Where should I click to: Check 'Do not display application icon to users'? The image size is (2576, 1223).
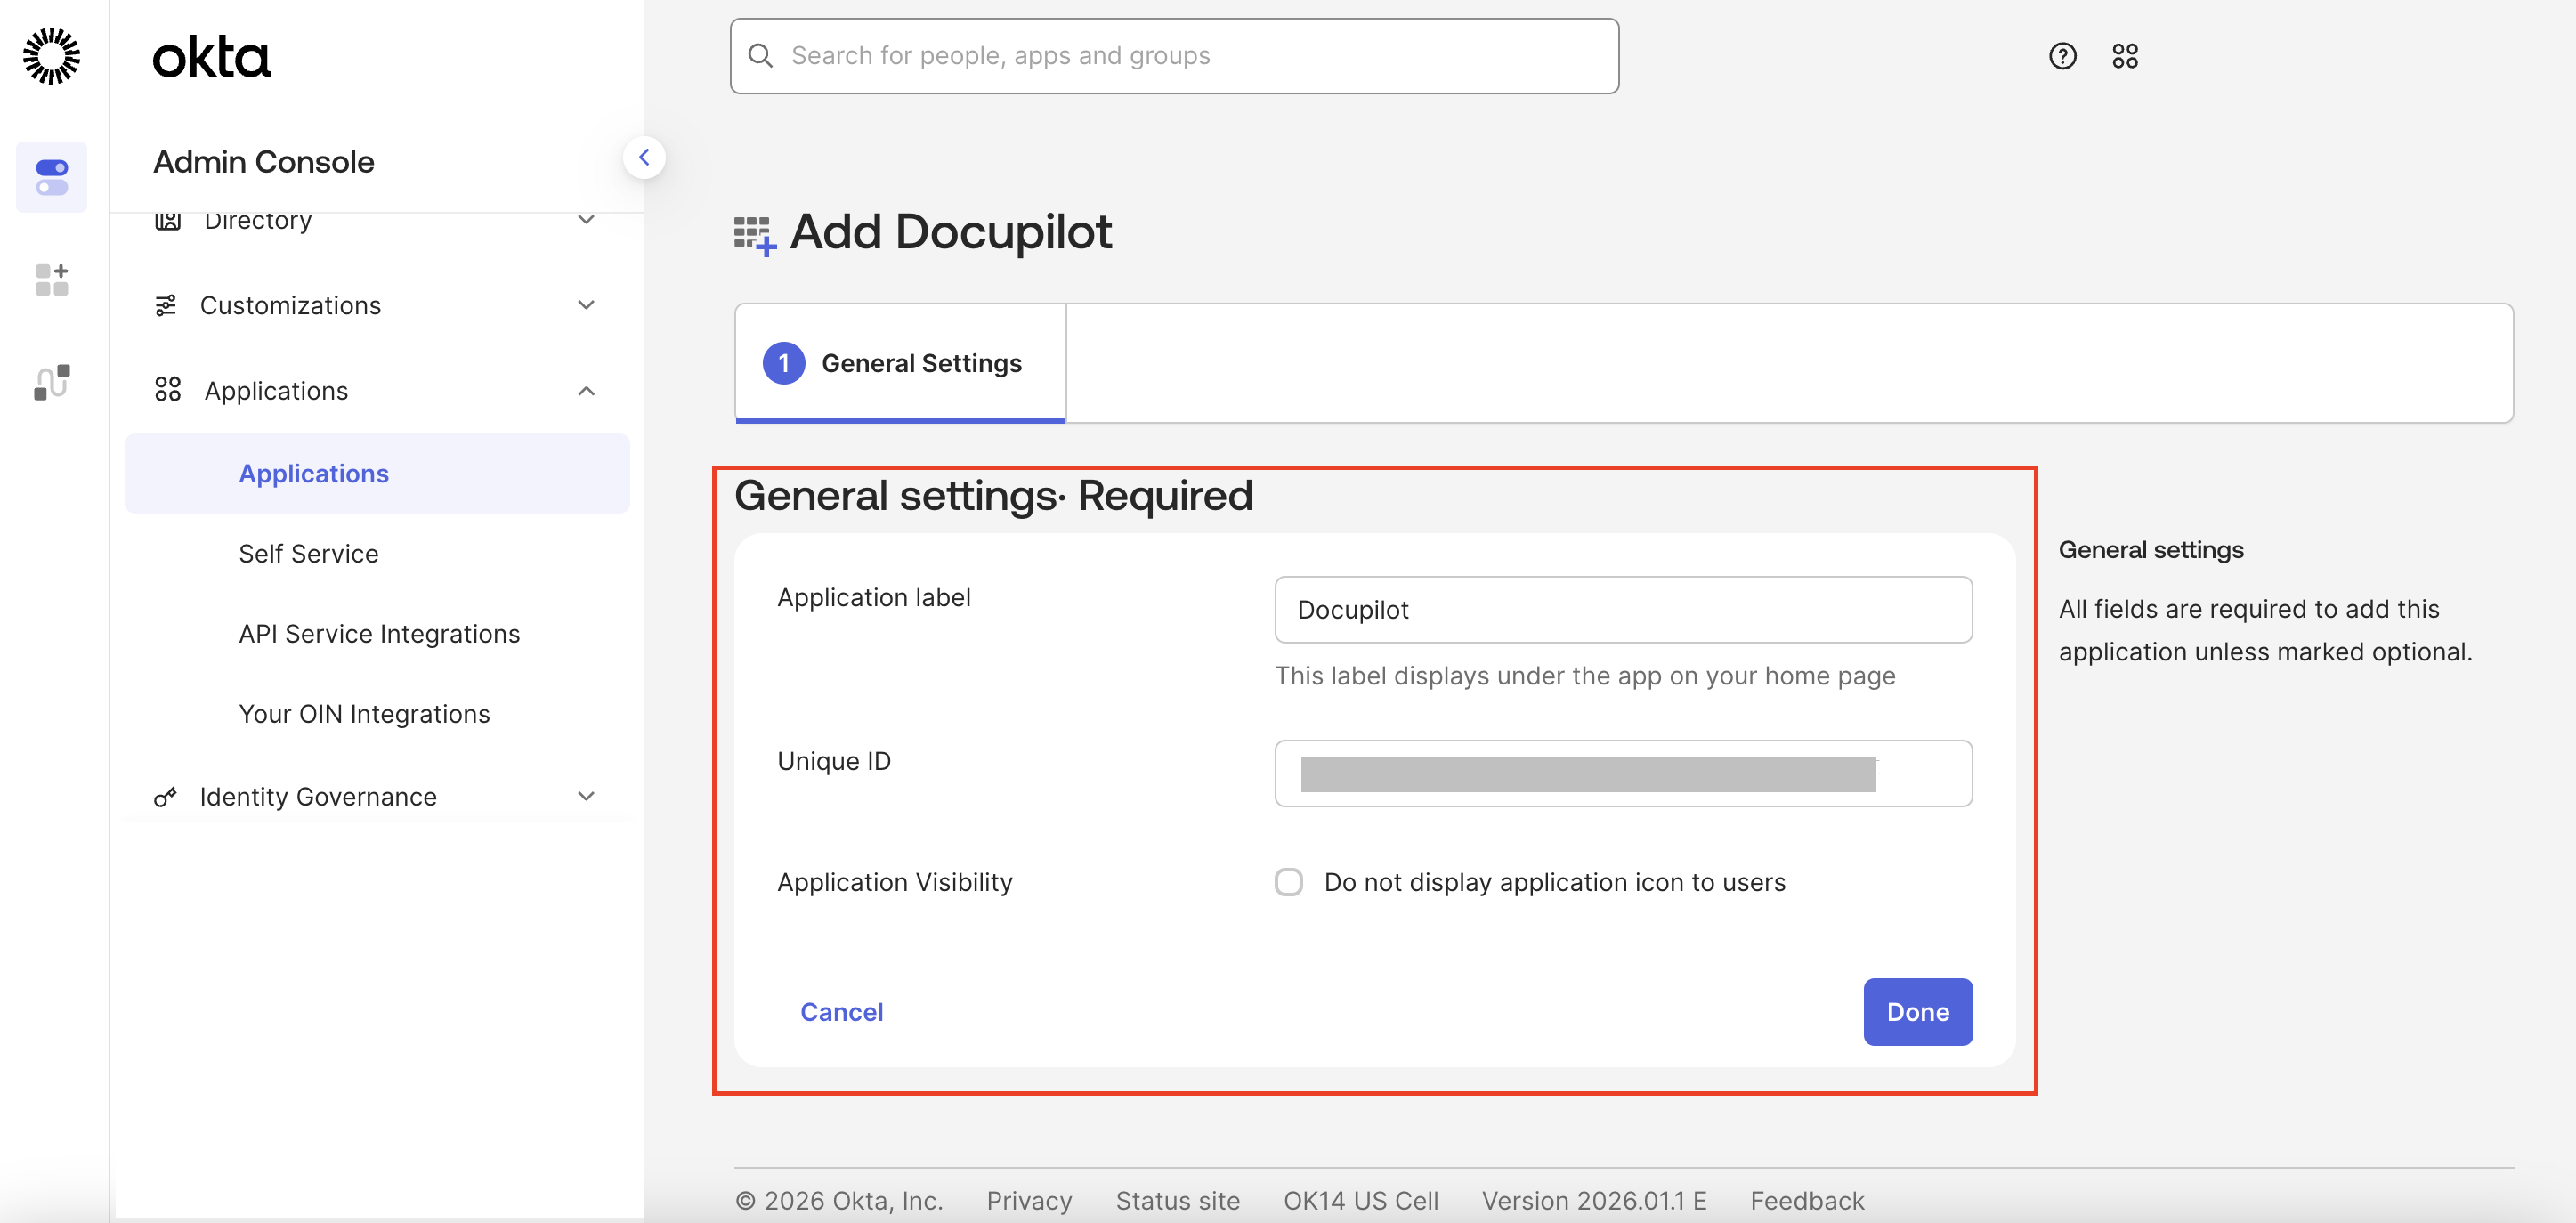(x=1288, y=882)
